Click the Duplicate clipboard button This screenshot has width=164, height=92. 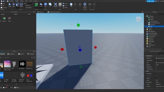pos(4,8)
